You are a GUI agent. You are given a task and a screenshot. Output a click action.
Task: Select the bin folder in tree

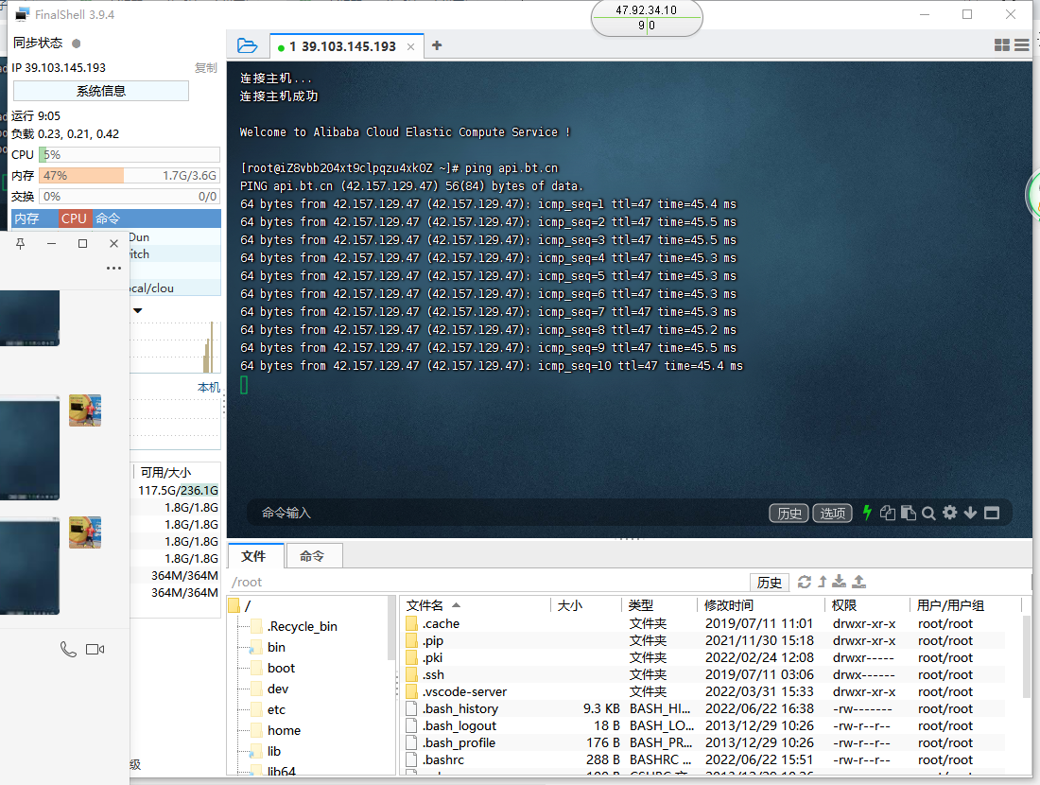(269, 647)
